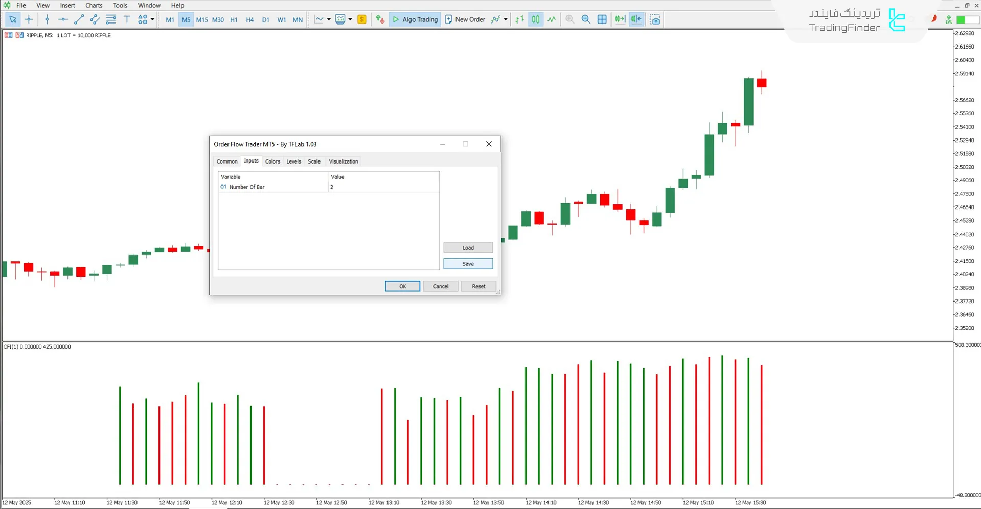This screenshot has height=509, width=981.
Task: Open the Charts menu
Action: 94,5
